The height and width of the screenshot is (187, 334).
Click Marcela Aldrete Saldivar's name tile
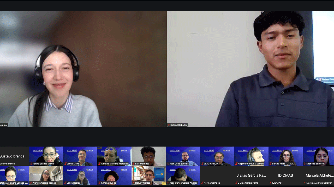tap(319, 175)
